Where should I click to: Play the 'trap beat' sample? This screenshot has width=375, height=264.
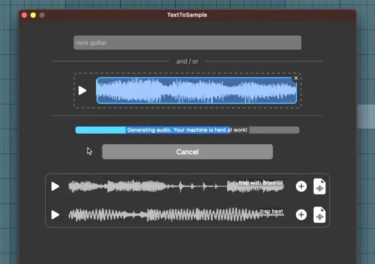55,215
